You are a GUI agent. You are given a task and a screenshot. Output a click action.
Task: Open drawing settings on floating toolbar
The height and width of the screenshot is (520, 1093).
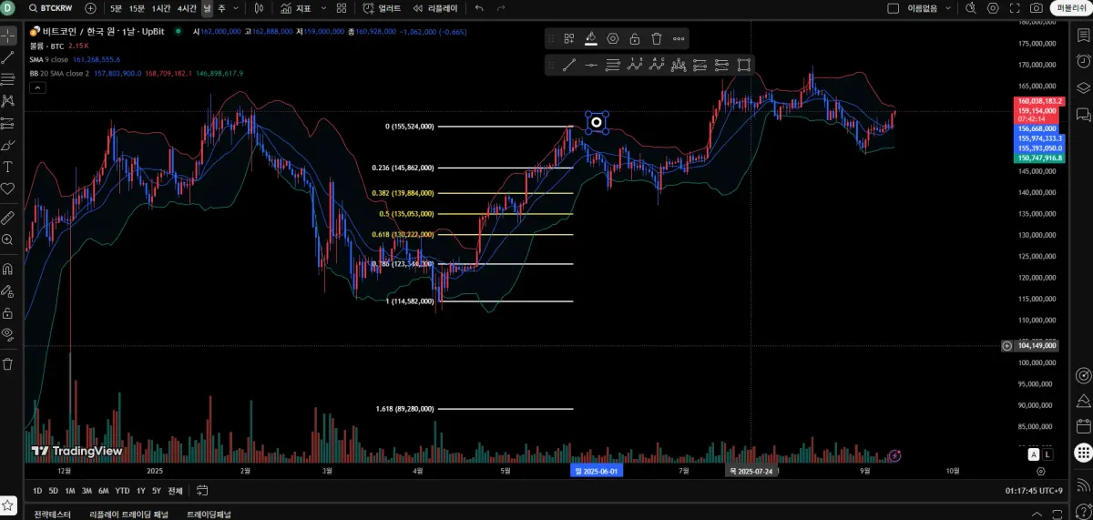click(x=613, y=38)
